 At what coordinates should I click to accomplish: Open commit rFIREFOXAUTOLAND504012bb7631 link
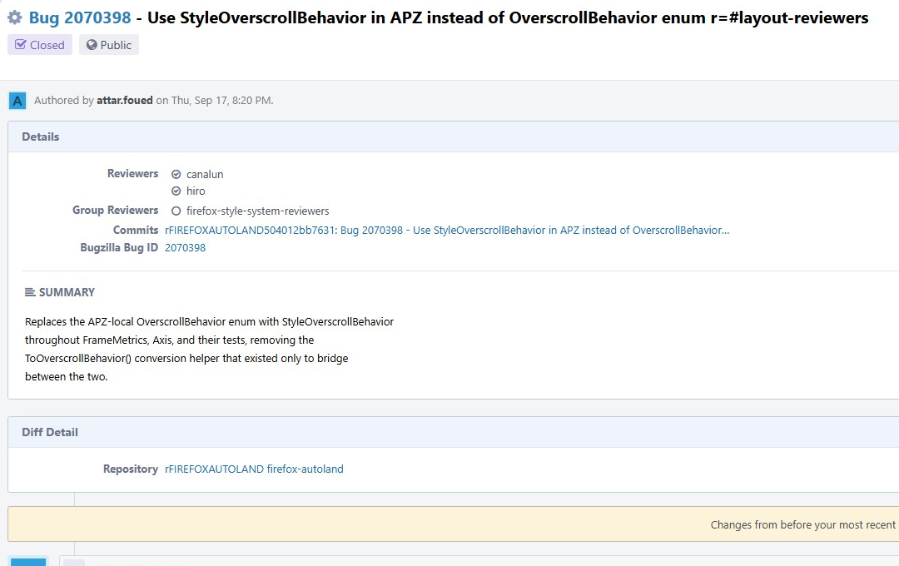tap(447, 230)
